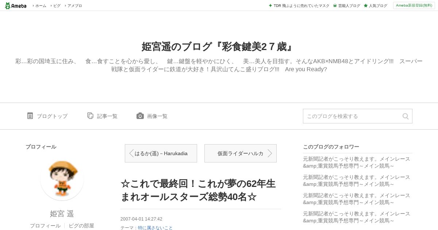
Task: Open the ピグ link in top bar
Action: click(x=57, y=6)
